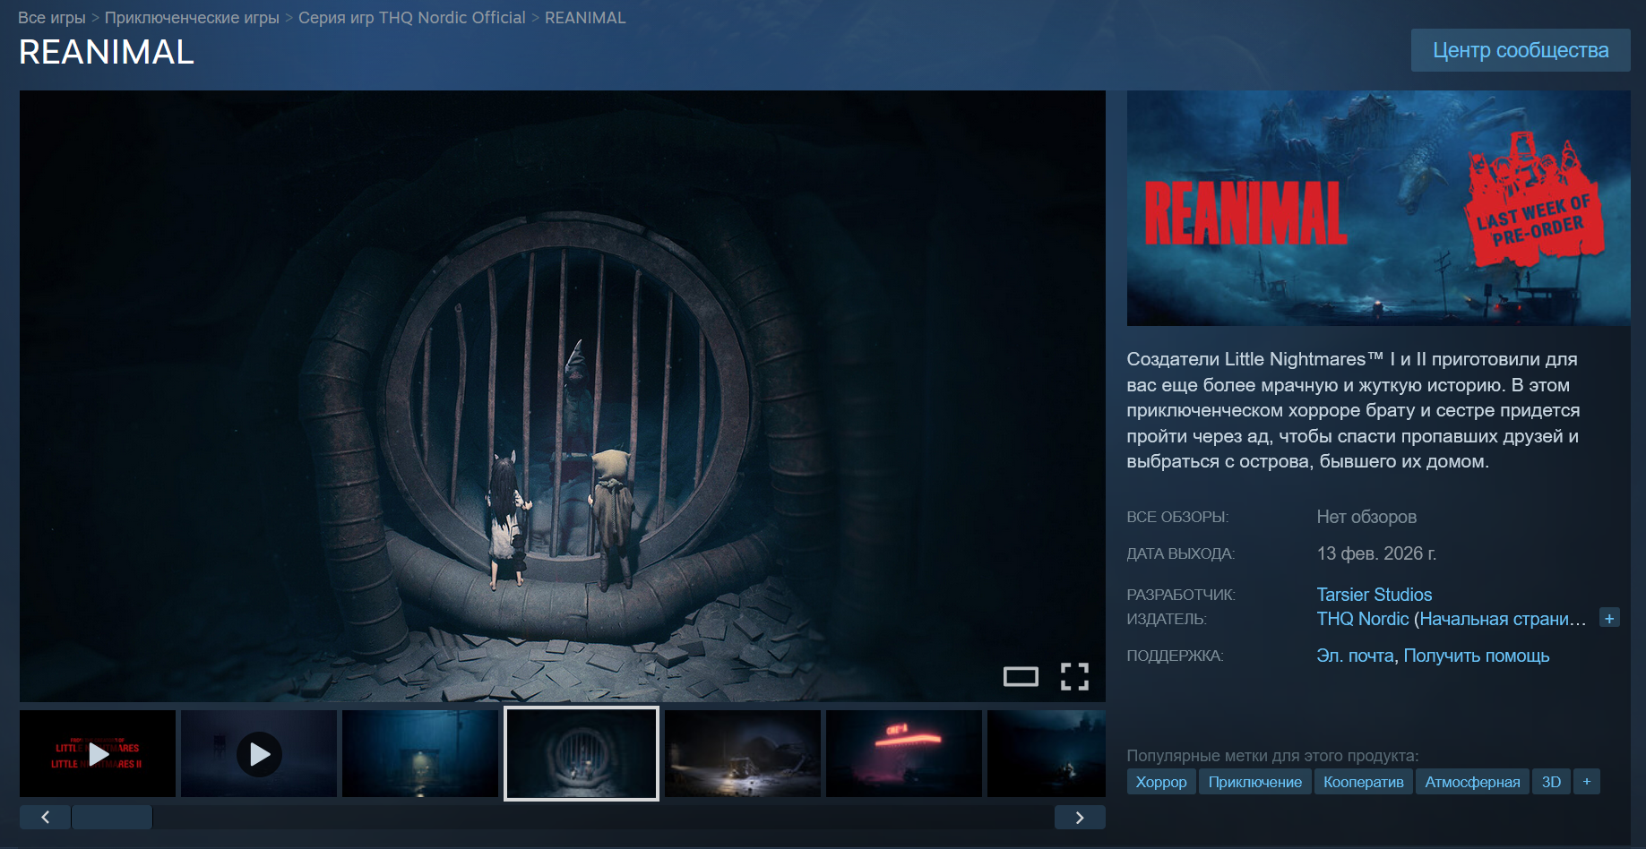Select the highlighted sewer grate thumbnail
The height and width of the screenshot is (849, 1646).
pyautogui.click(x=582, y=754)
